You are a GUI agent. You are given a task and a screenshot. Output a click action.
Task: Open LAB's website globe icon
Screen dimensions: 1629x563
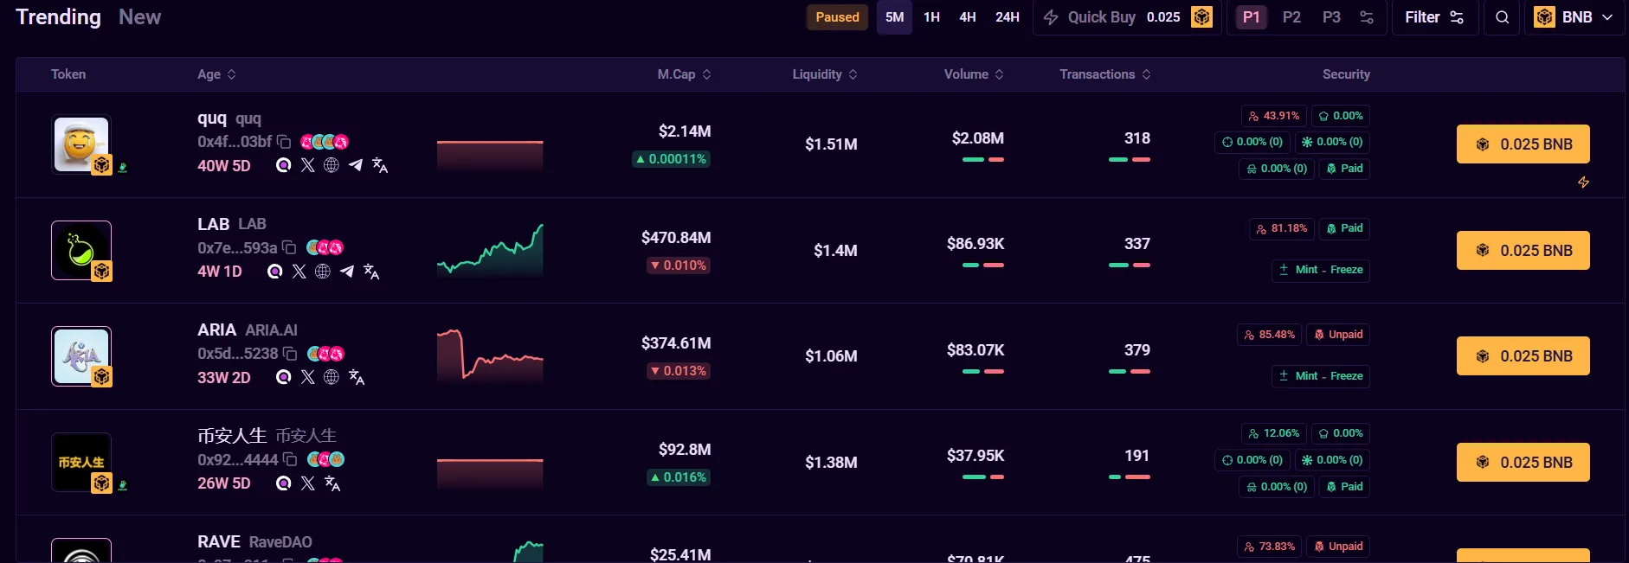tap(323, 271)
